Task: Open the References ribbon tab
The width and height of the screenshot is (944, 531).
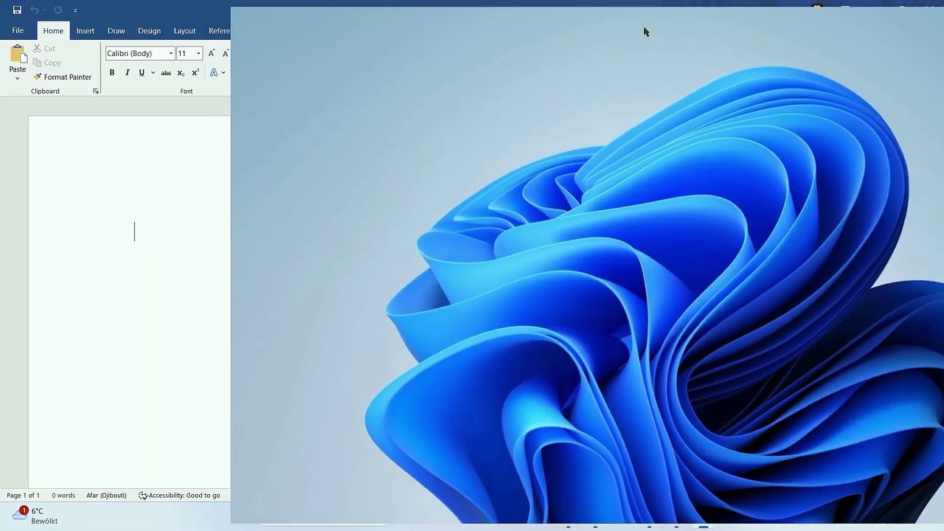Action: point(219,31)
